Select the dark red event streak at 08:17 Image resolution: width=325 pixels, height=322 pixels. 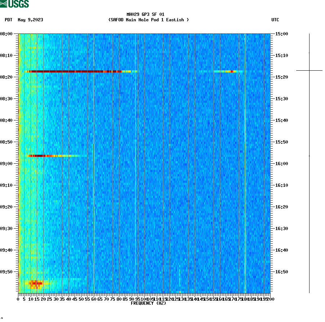click(72, 72)
